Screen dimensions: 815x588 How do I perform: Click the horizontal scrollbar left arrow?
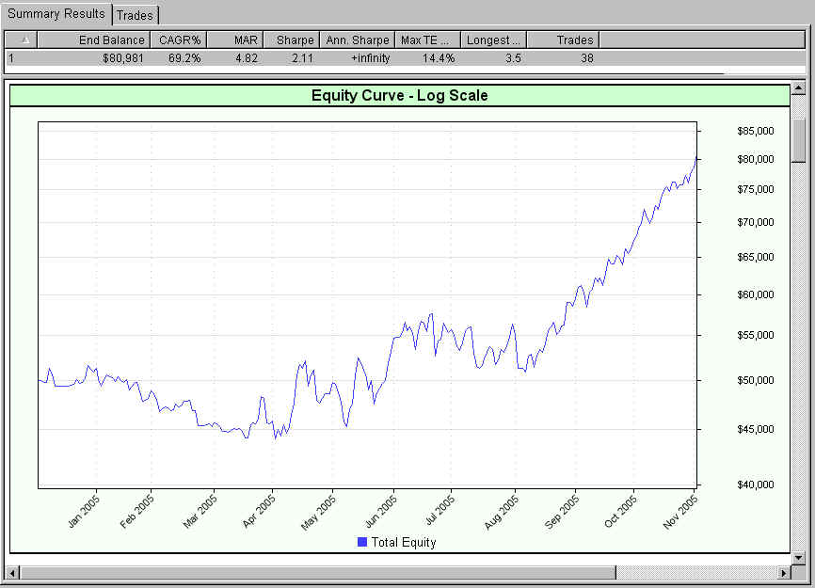click(x=12, y=572)
